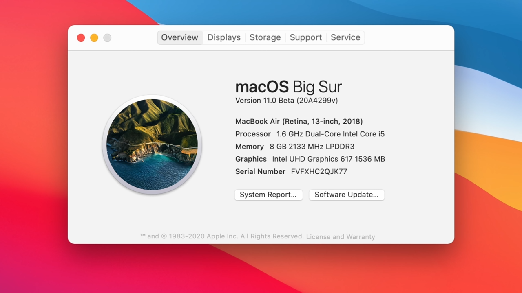This screenshot has height=293, width=522.
Task: Click the macOS Big Sur title
Action: pos(288,87)
